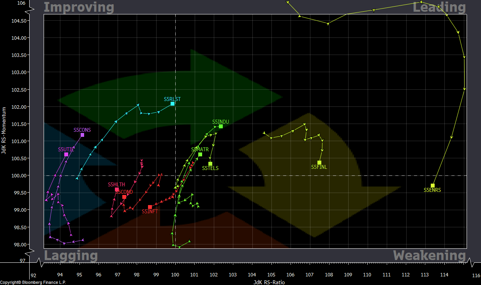Select the purple S5CONS square marker
Image resolution: width=481 pixels, height=285 pixels.
point(82,135)
